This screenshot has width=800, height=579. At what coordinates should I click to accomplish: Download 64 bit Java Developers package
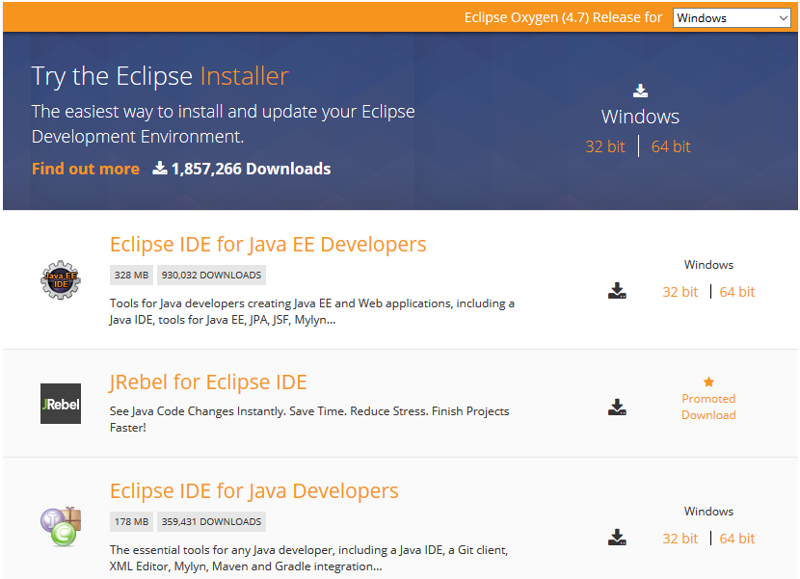[x=736, y=539]
